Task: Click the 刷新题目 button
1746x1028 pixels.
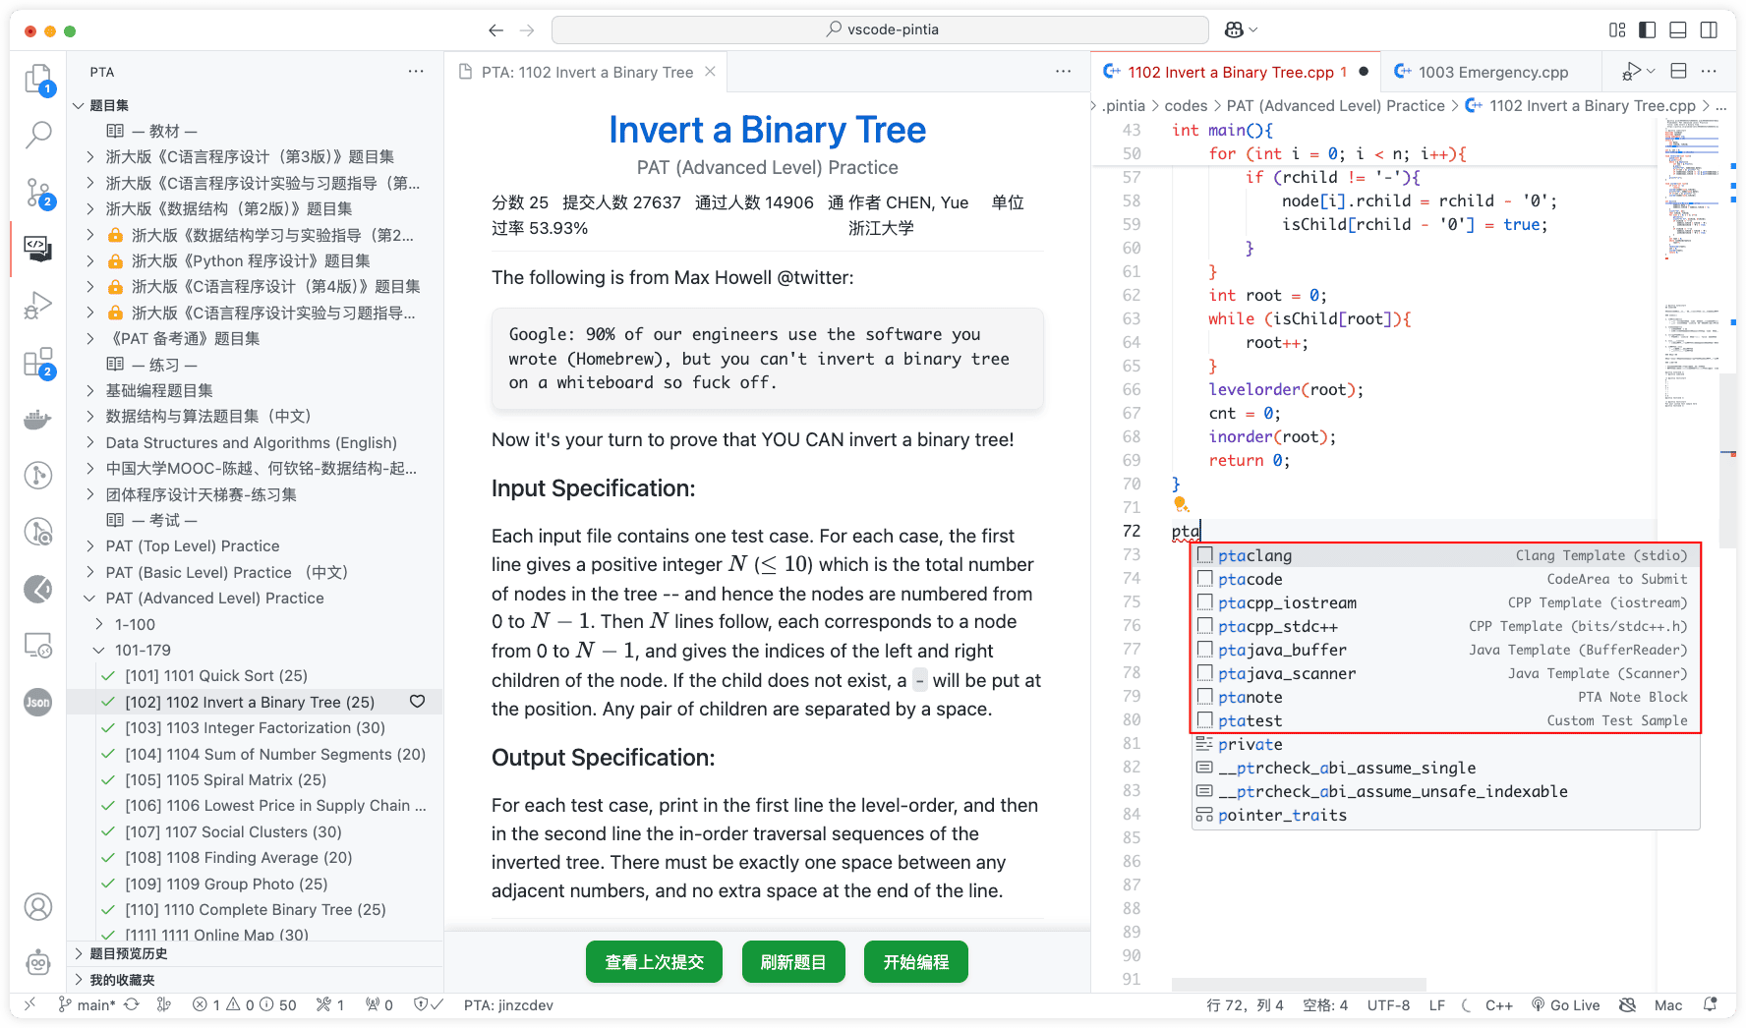Action: point(793,962)
